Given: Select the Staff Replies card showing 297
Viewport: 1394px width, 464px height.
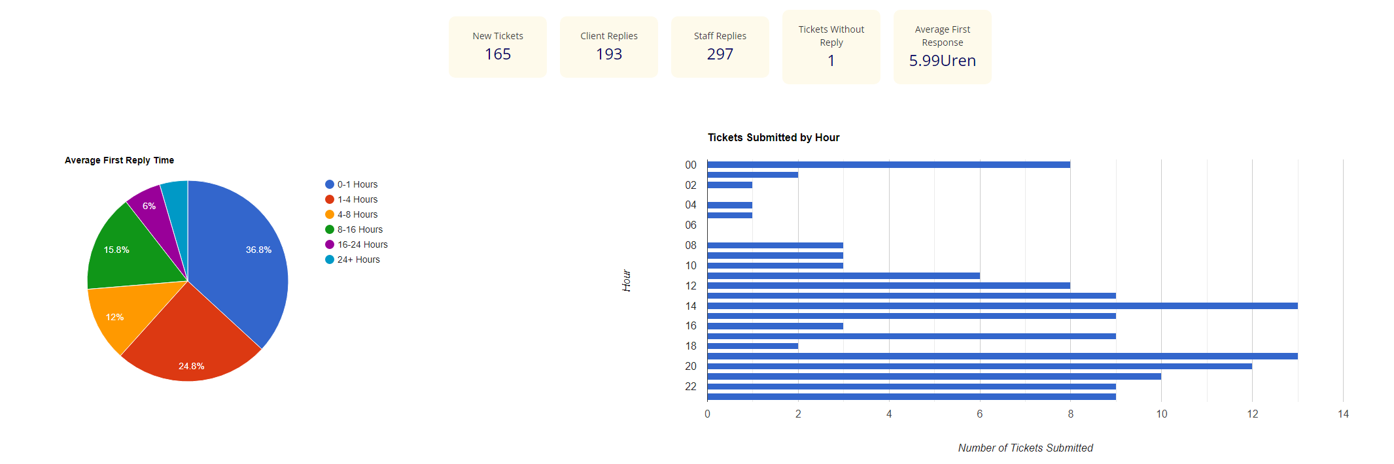Looking at the screenshot, I should coord(720,46).
